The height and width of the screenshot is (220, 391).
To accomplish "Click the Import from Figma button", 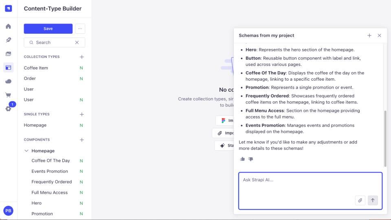I will [x=224, y=121].
